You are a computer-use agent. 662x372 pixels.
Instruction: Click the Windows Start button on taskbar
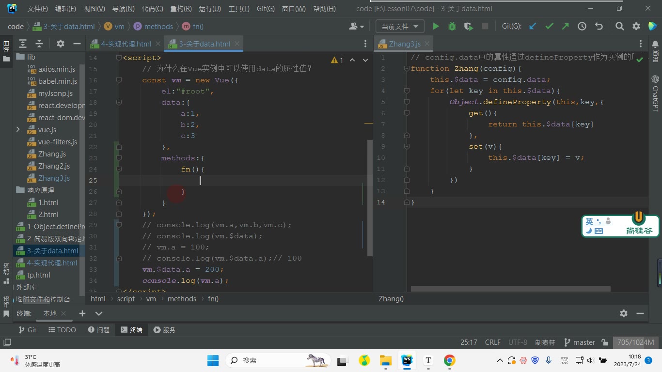point(213,360)
